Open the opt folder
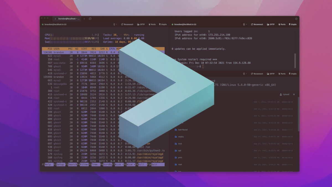Viewport: 332px width, 187px height. pyautogui.click(x=178, y=151)
